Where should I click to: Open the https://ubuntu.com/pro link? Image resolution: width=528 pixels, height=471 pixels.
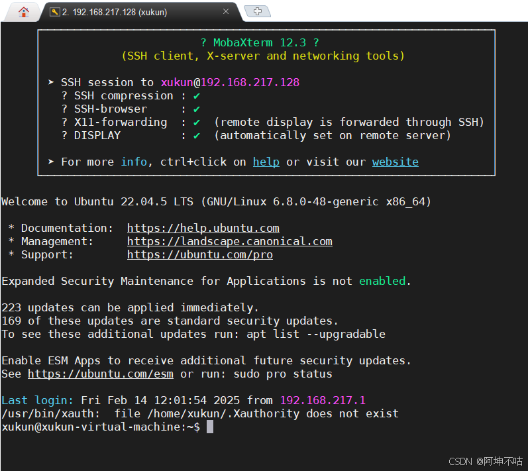click(200, 254)
